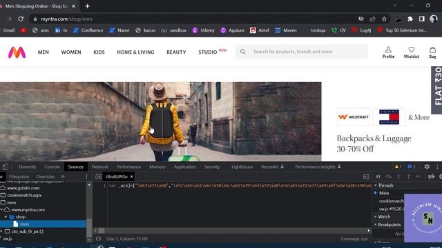The image size is (442, 248).
Task: Toggle the eye-slash icon in address bar
Action: (x=361, y=19)
